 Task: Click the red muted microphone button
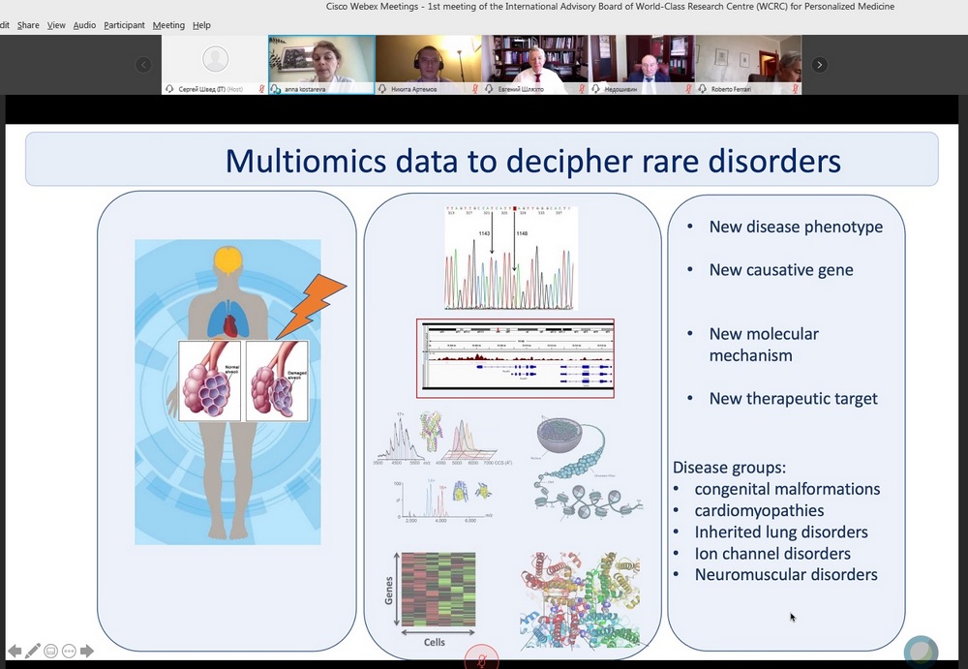[482, 657]
